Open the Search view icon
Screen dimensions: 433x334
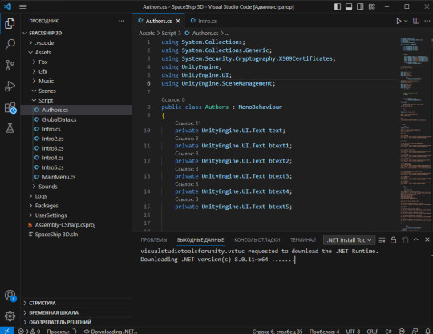pos(10,44)
